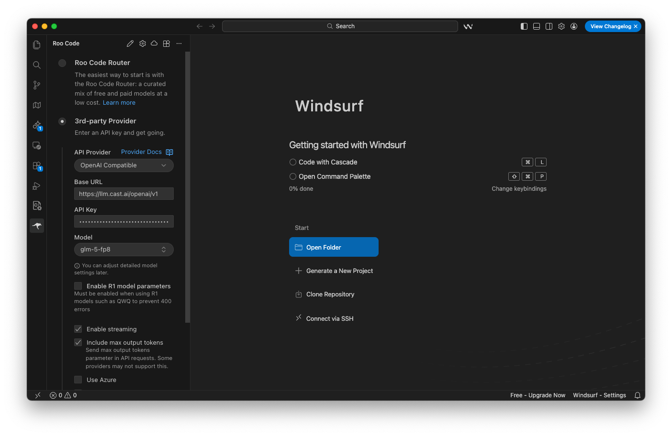Click the API Key field
Image resolution: width=672 pixels, height=436 pixels.
click(x=124, y=221)
